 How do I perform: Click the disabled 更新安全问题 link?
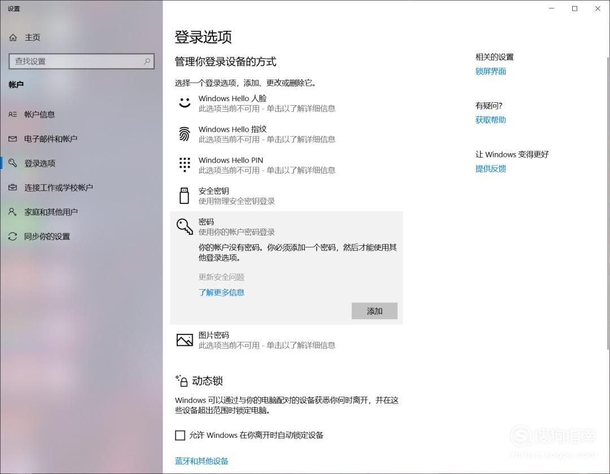click(221, 277)
